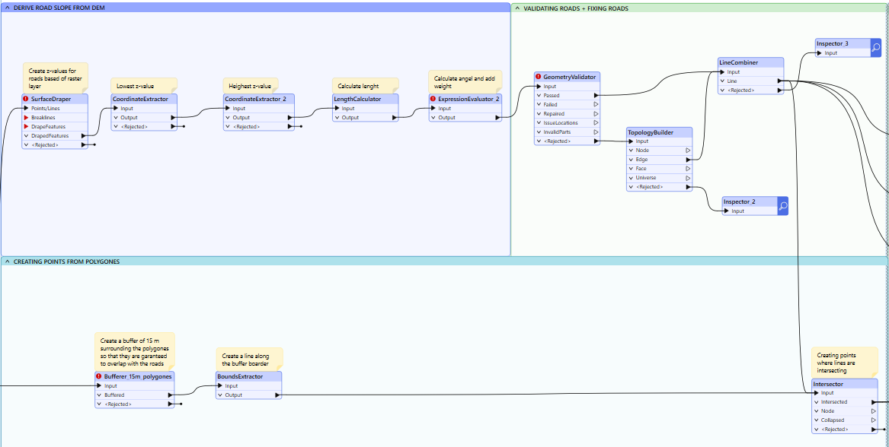Viewport: 889px width, 447px height.
Task: Click the red Breaklines input arrow on SurfaceDraper
Action: (x=26, y=118)
